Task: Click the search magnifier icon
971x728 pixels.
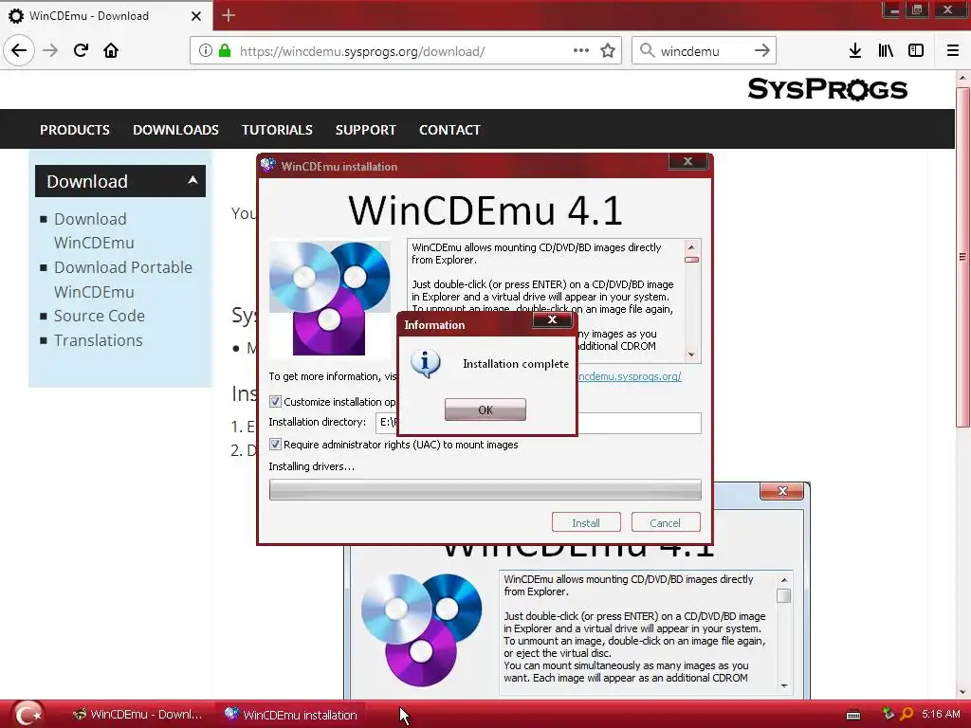Action: 647,50
